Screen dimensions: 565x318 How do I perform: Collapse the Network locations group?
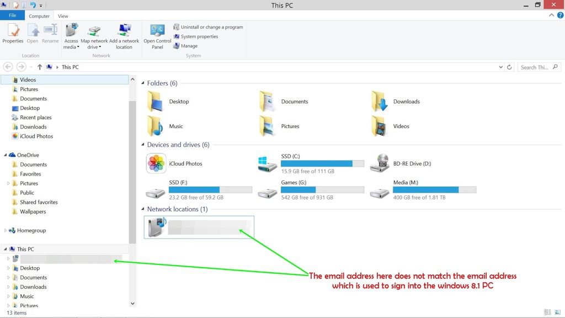[143, 209]
